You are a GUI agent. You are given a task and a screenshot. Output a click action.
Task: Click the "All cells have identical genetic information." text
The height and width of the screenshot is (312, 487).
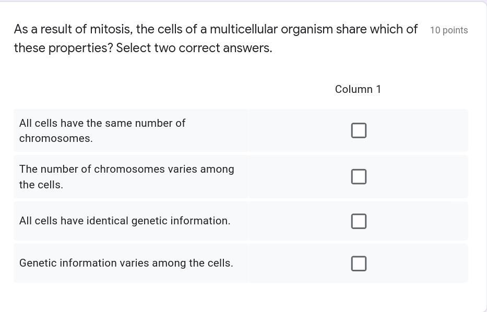[x=125, y=221]
